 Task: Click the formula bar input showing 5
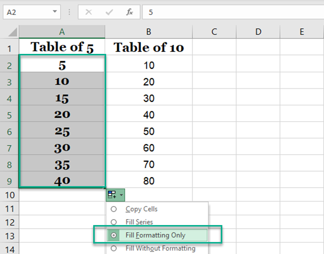pyautogui.click(x=229, y=12)
